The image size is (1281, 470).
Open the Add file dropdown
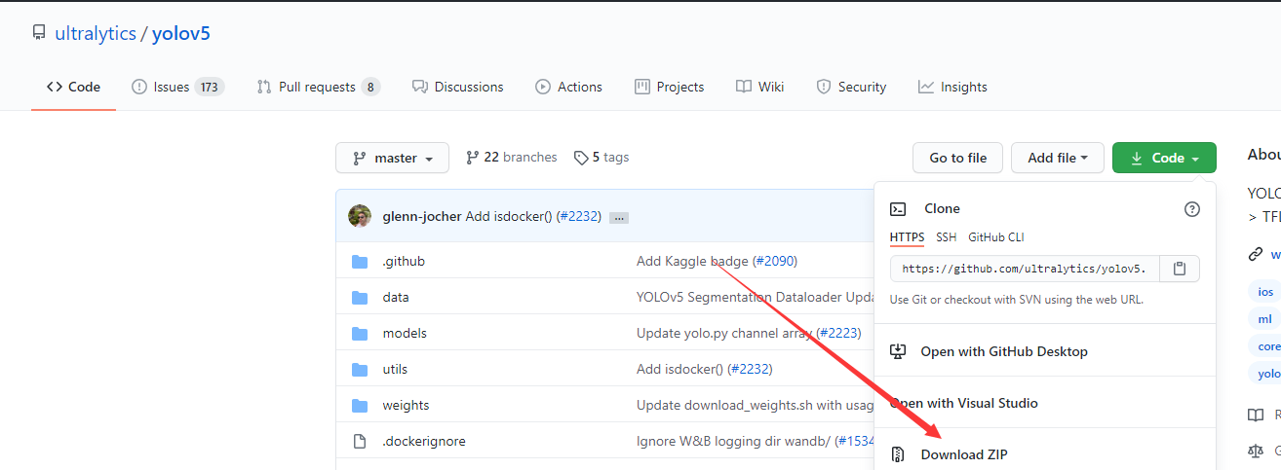pyautogui.click(x=1057, y=158)
